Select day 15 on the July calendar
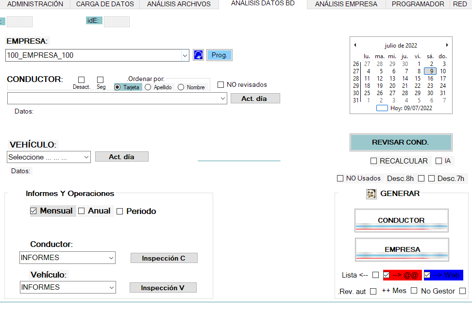The width and height of the screenshot is (472, 312). [418, 78]
